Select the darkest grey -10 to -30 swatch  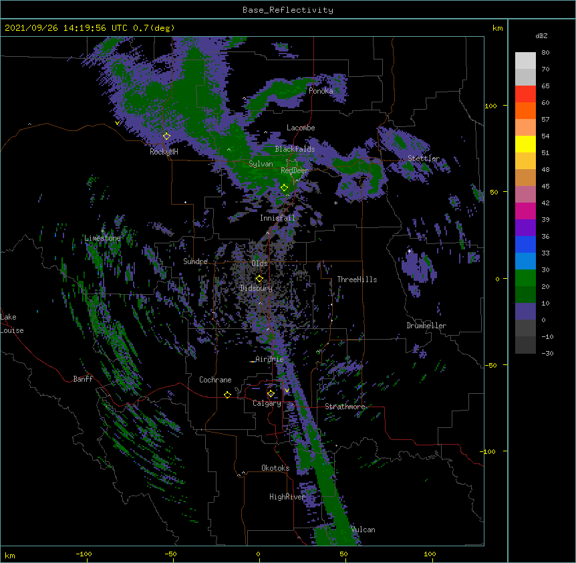[525, 345]
